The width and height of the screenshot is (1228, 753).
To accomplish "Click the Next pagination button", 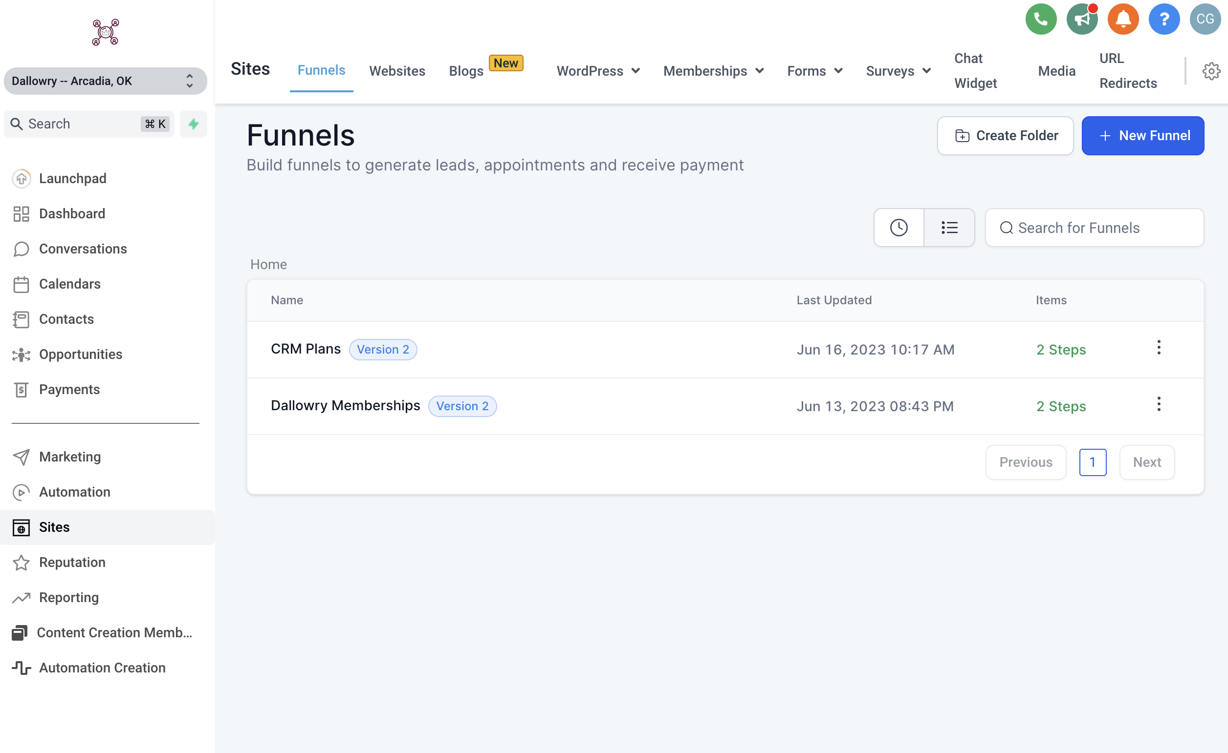I will coord(1146,462).
